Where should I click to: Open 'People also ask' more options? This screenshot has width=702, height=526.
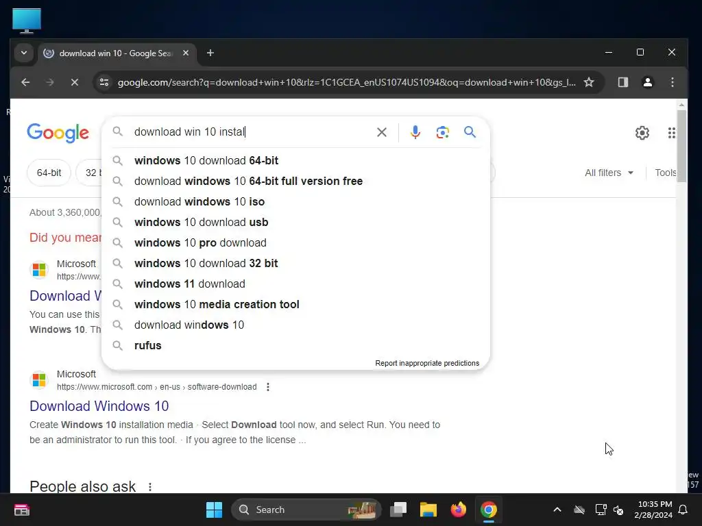[x=150, y=487]
